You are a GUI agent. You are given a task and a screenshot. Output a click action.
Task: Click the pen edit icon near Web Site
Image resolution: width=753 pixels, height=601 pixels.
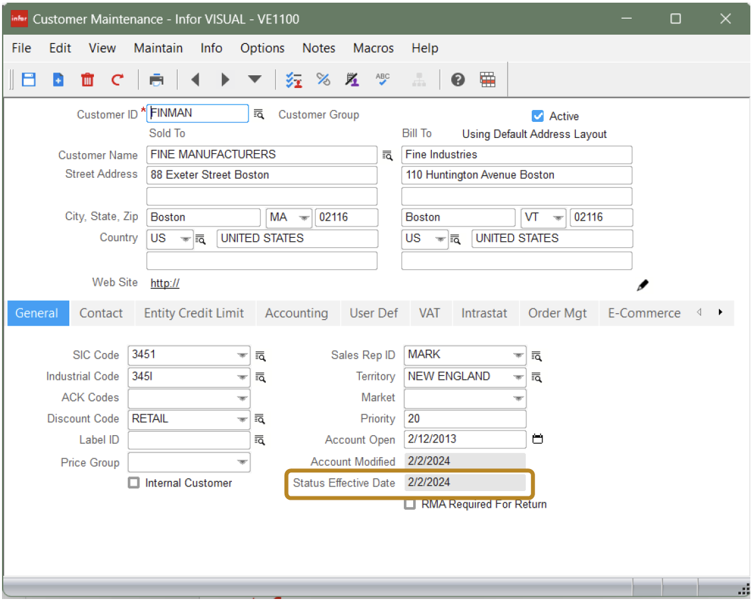[642, 285]
